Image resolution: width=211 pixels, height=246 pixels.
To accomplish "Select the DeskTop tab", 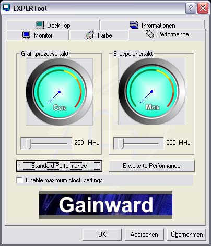I will (53, 25).
